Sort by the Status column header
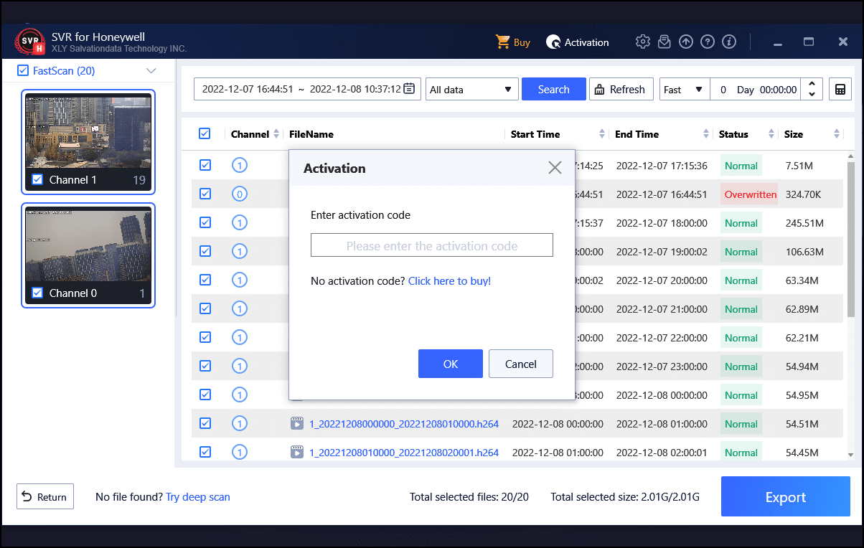Image resolution: width=864 pixels, height=548 pixels. (x=733, y=134)
